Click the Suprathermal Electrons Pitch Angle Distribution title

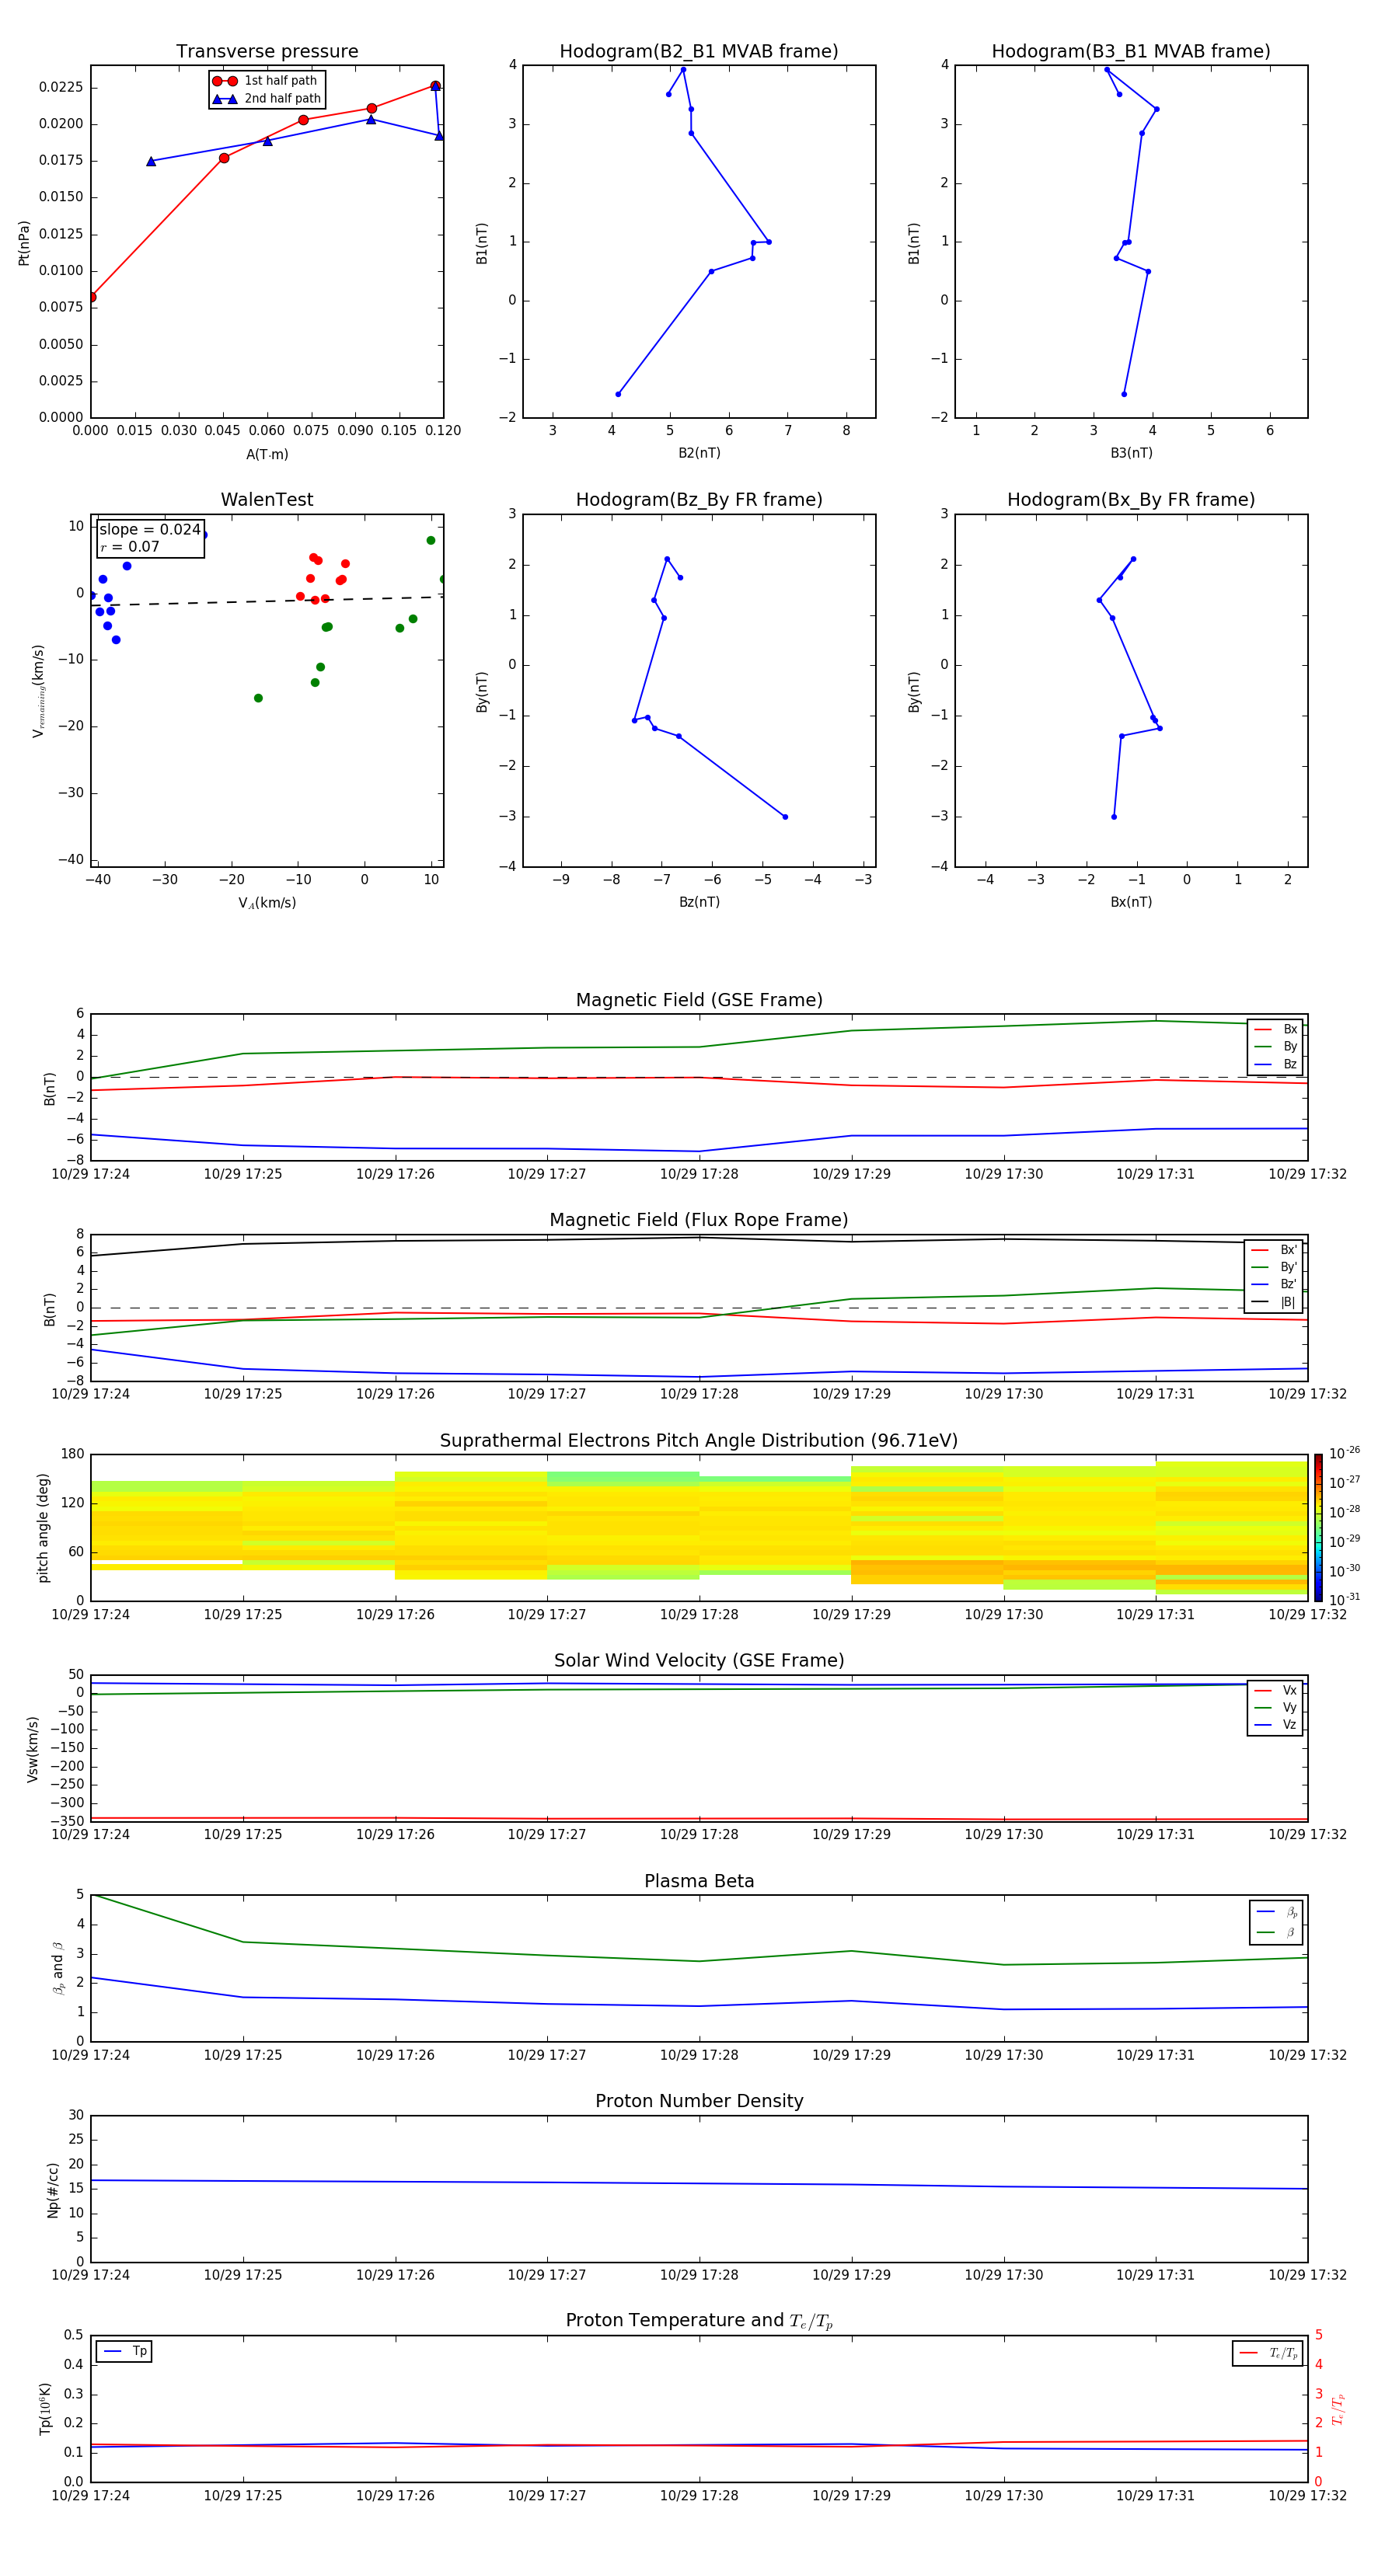pos(699,1441)
